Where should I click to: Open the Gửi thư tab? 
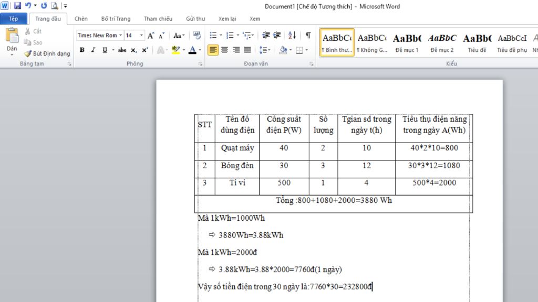pos(195,18)
